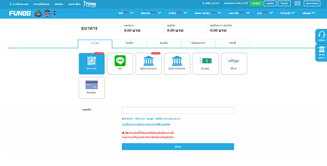
Task: Select the first local bank tile with new badge
Action: pos(148,64)
